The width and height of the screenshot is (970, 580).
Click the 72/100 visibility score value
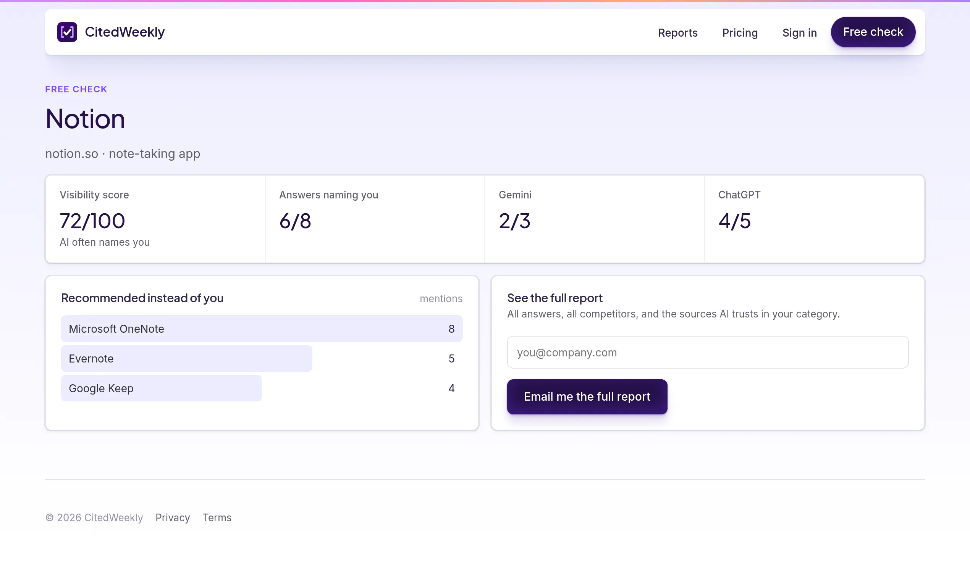(x=92, y=221)
